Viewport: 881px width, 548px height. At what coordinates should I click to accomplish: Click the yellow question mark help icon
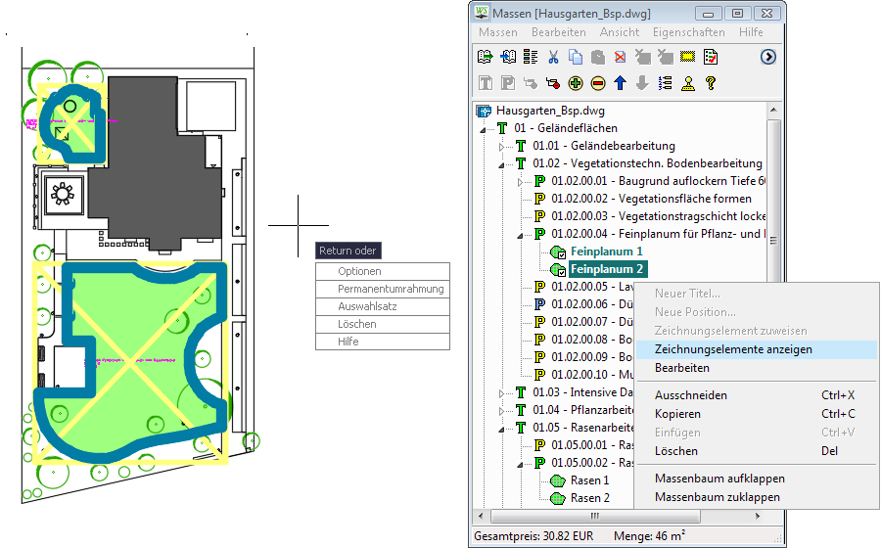pos(711,83)
